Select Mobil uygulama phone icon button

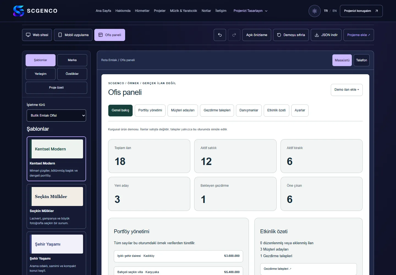(73, 35)
